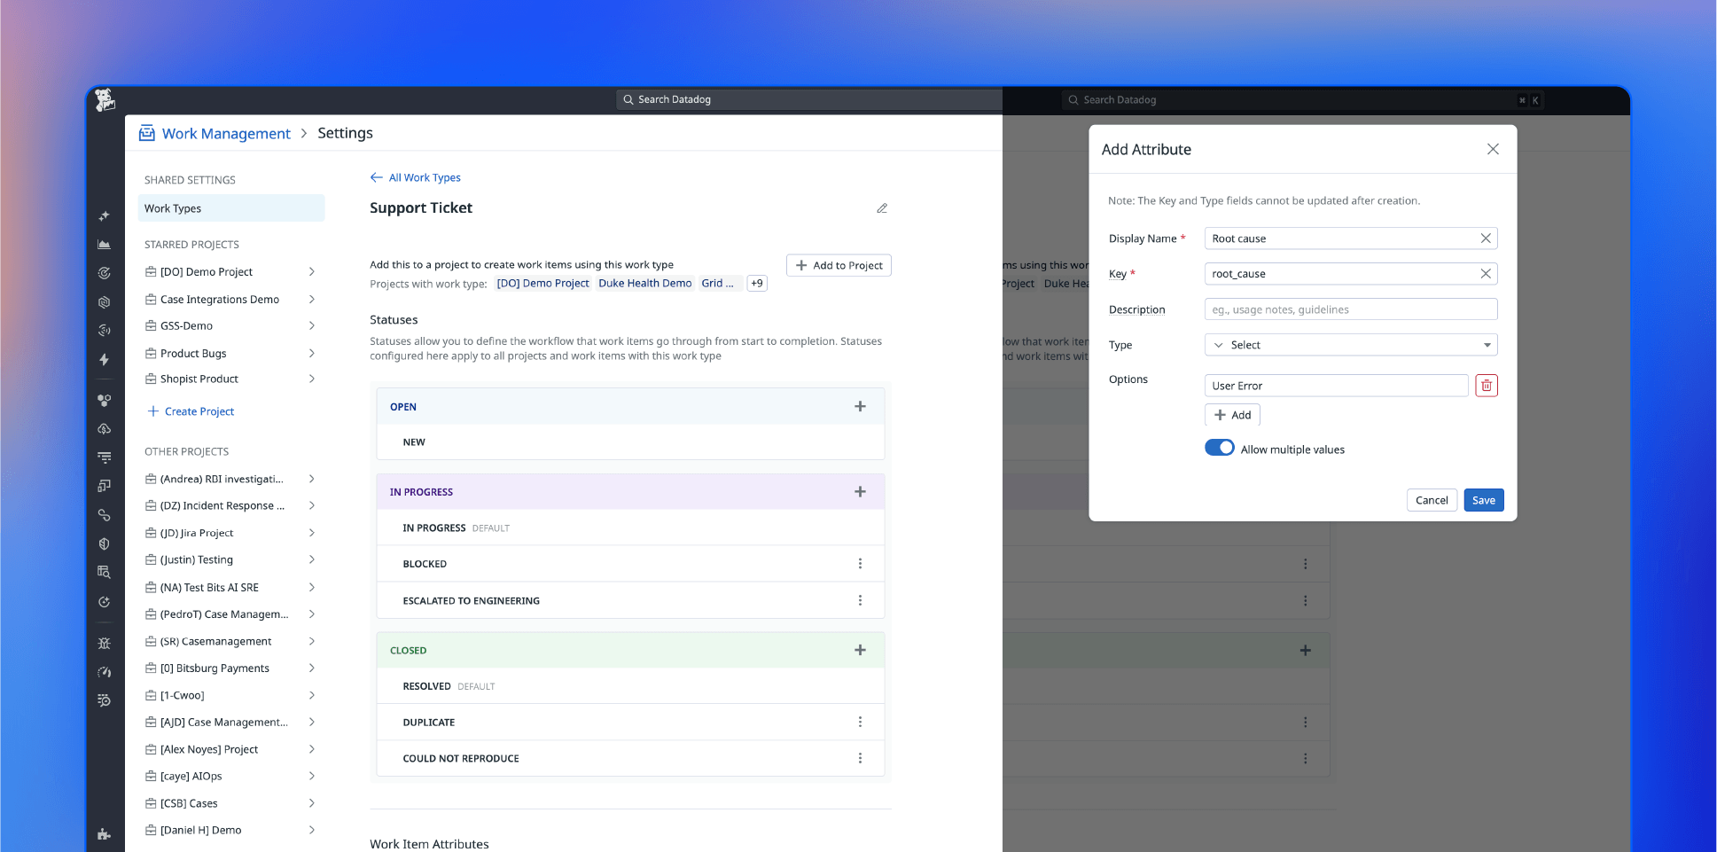Select Work Types in shared settings

(231, 208)
